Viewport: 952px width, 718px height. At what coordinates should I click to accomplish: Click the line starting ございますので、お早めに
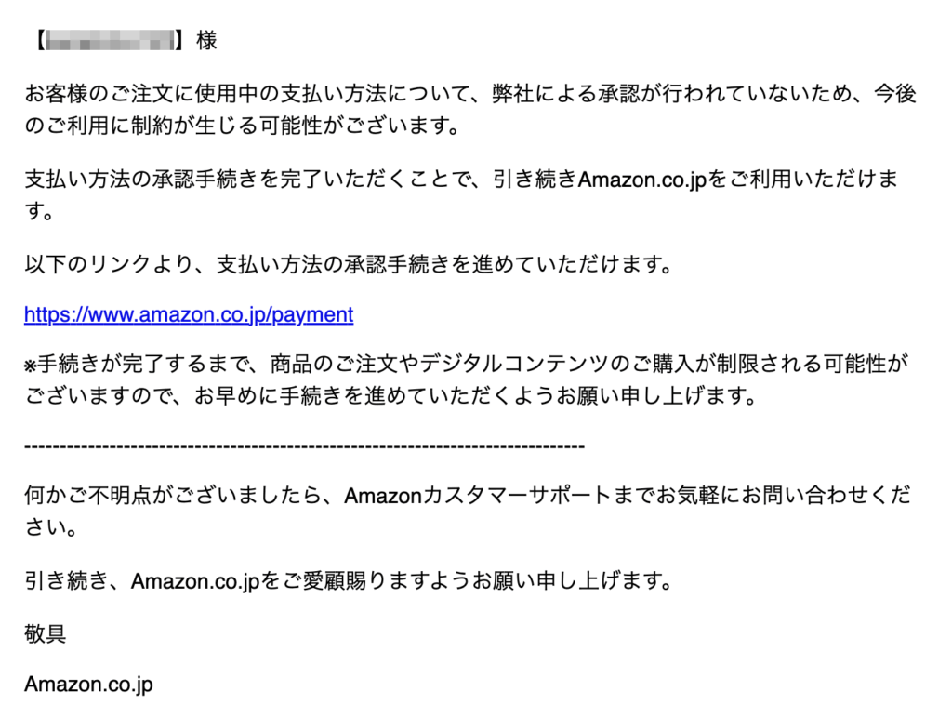[390, 397]
